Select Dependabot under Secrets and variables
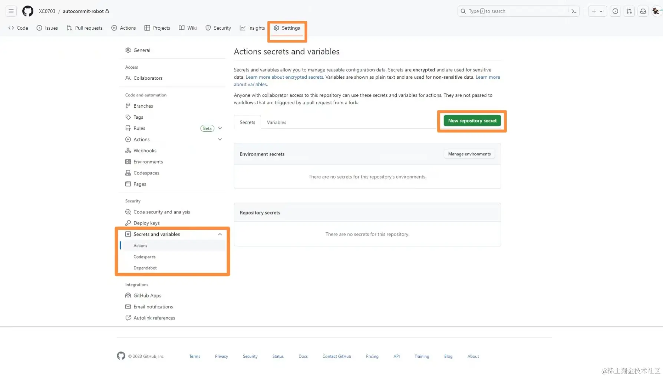663x377 pixels. [x=145, y=268]
